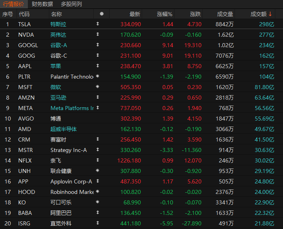Sort by the 成交量 column header
Image resolution: width=283 pixels, height=229 pixels.
[225, 14]
